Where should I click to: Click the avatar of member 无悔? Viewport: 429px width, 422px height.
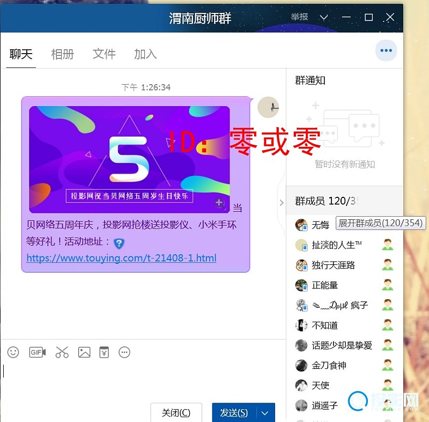[x=301, y=225]
